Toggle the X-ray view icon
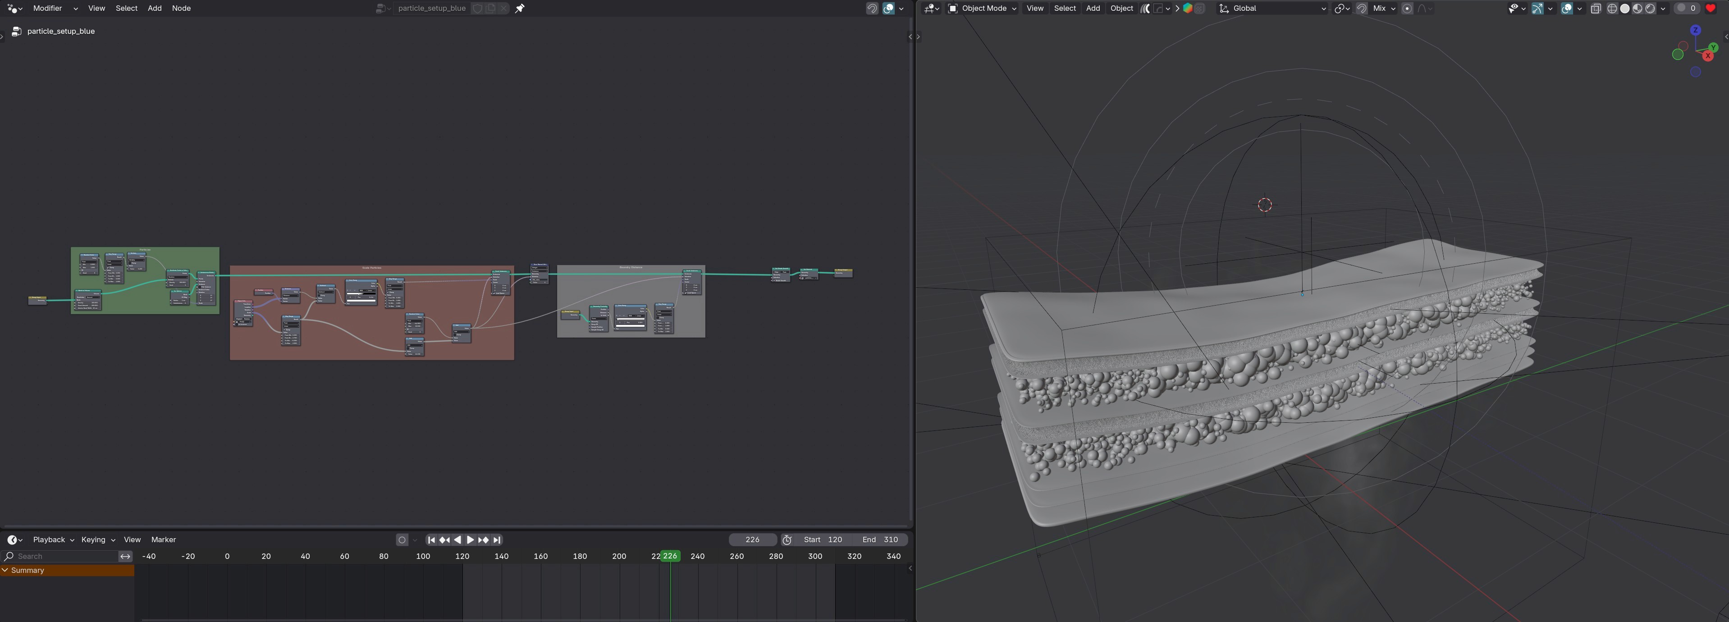The width and height of the screenshot is (1729, 622). tap(1596, 8)
